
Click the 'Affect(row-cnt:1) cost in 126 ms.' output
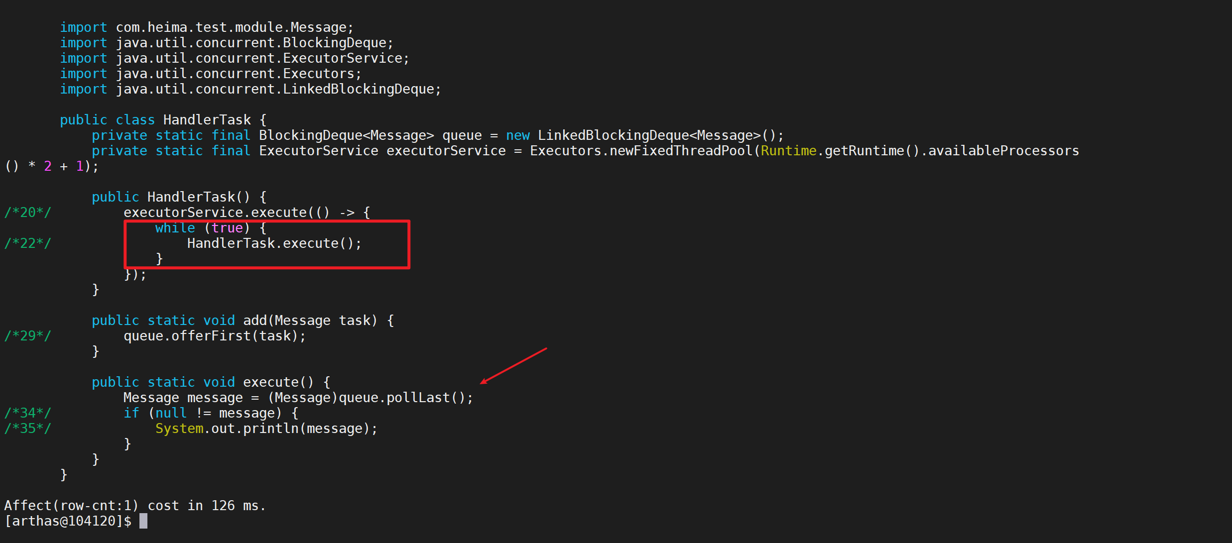[135, 506]
